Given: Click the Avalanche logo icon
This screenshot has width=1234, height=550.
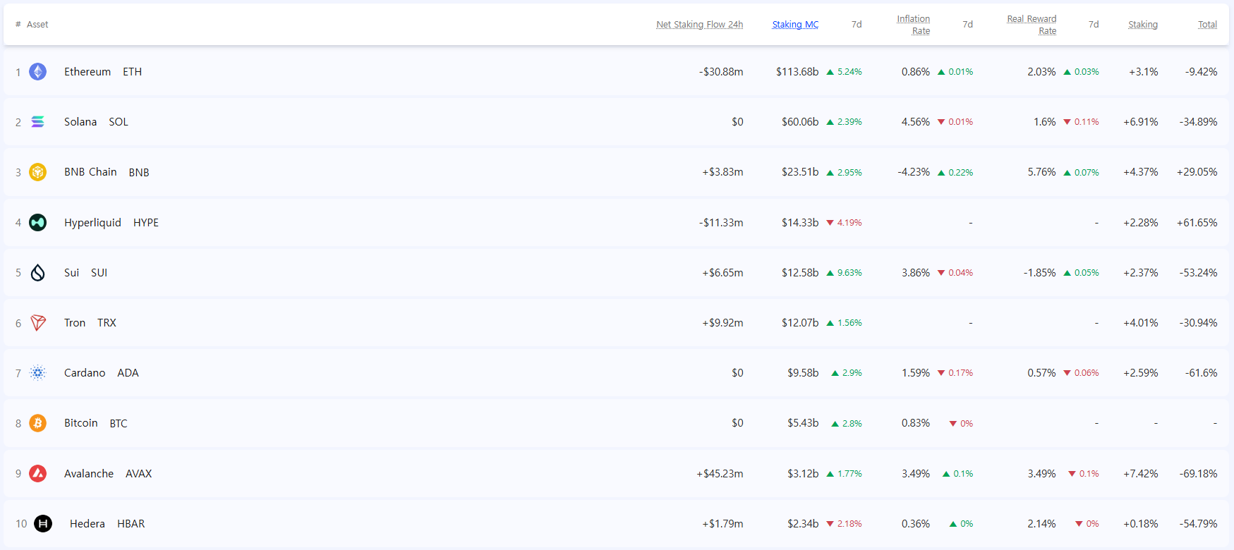Looking at the screenshot, I should [38, 474].
